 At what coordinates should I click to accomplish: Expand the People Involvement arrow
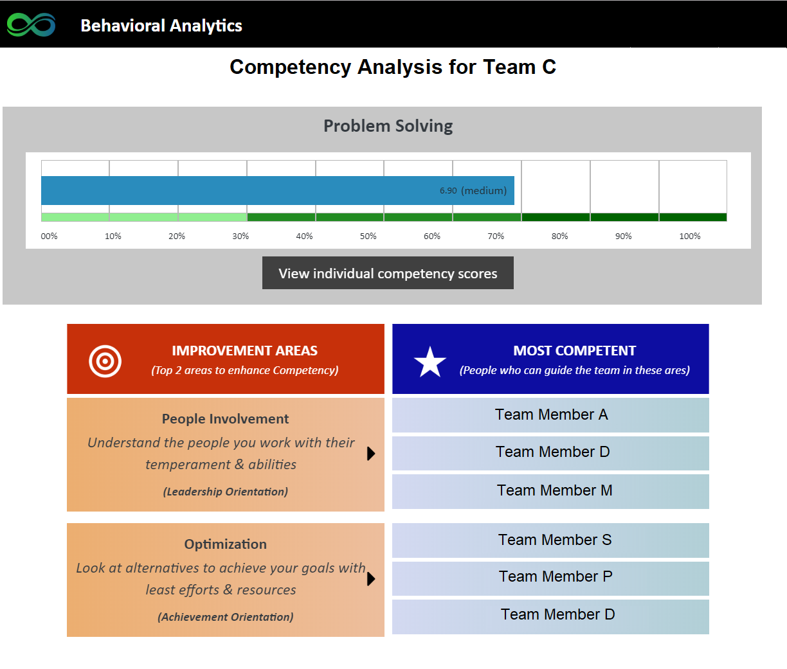(x=371, y=454)
